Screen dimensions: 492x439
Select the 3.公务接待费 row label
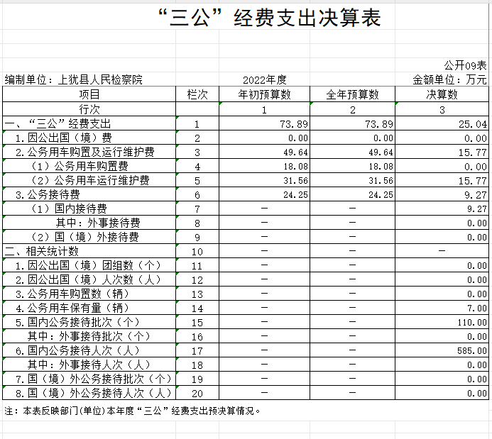[x=48, y=194]
